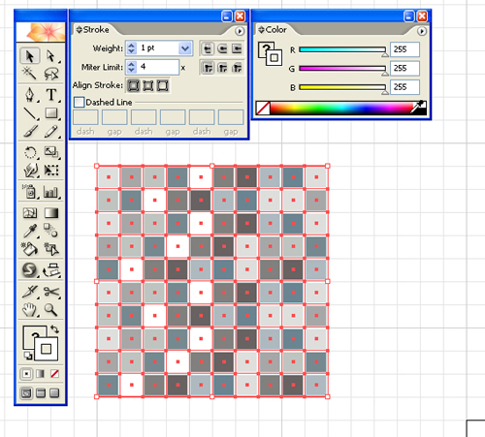Screen dimensions: 485x437
Task: Select the Scissors tool
Action: point(50,292)
